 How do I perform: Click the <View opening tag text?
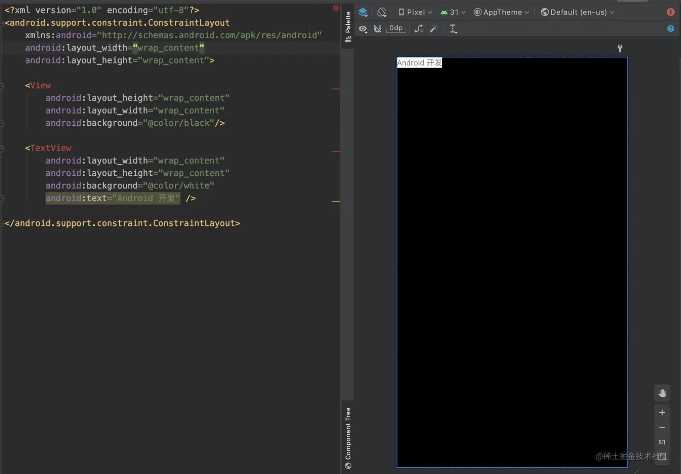coord(38,85)
